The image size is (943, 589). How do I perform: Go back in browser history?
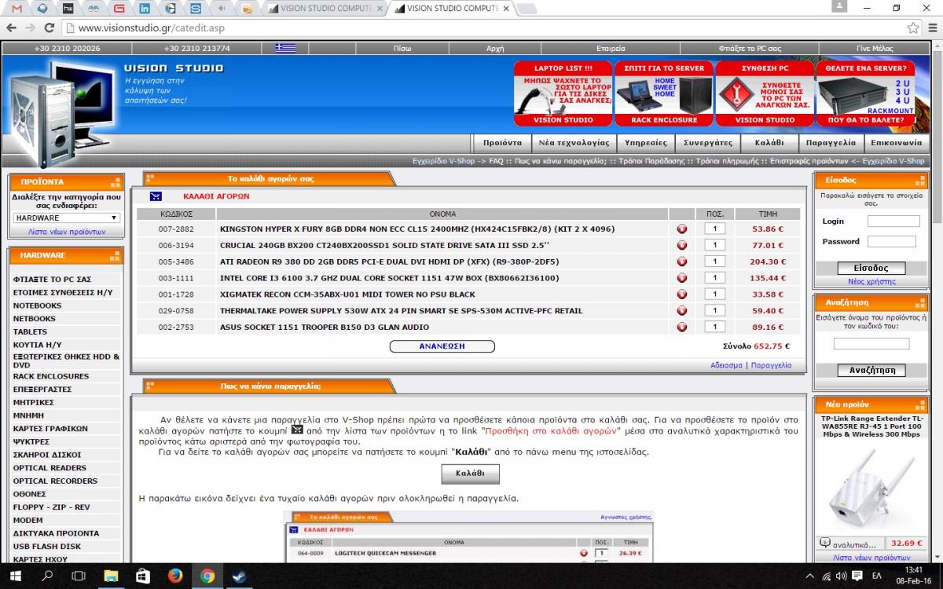coord(10,27)
